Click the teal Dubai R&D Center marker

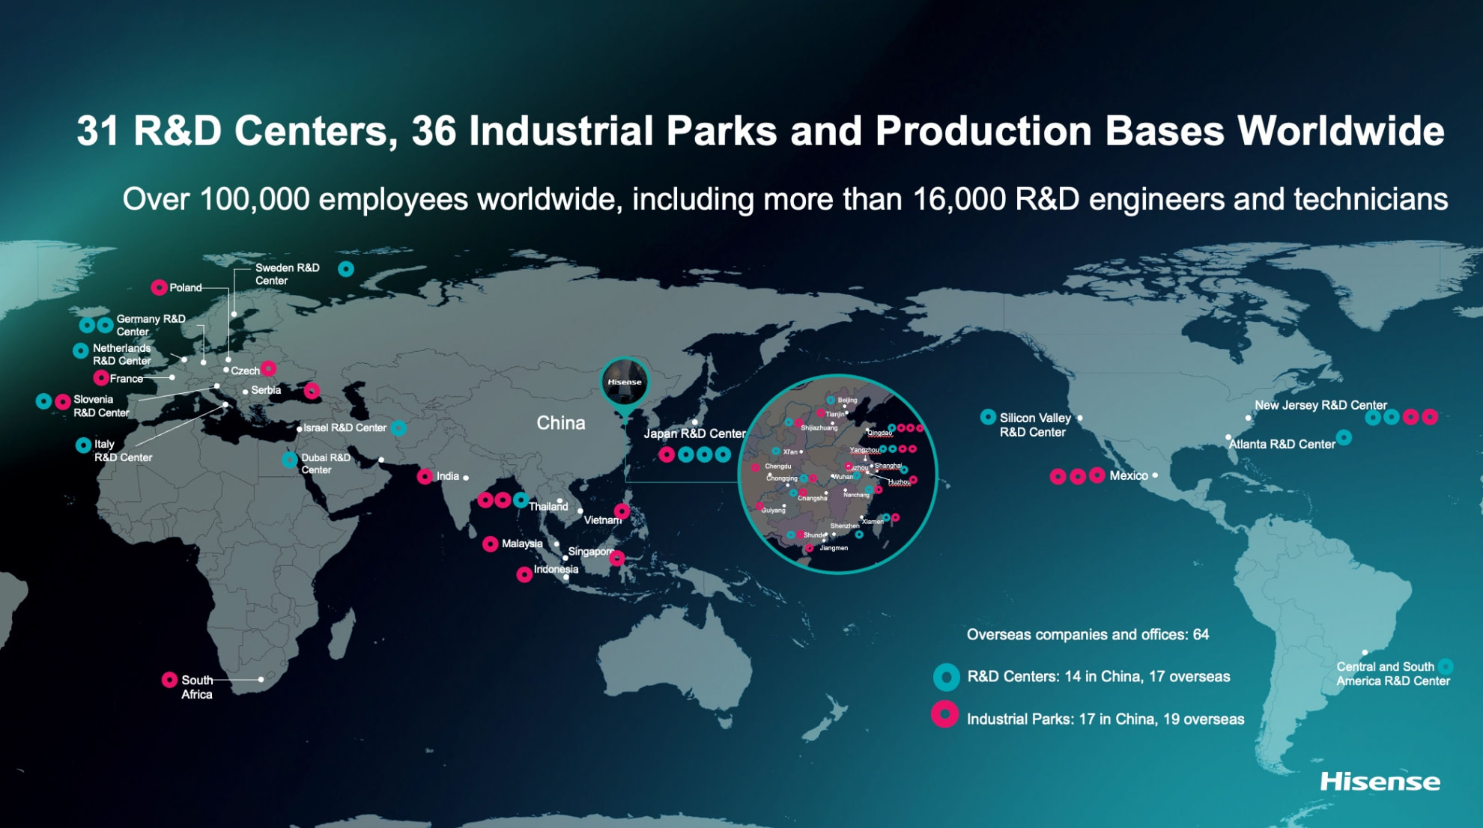290,460
